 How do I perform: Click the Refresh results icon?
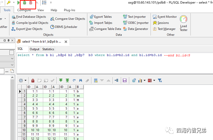[74, 80]
